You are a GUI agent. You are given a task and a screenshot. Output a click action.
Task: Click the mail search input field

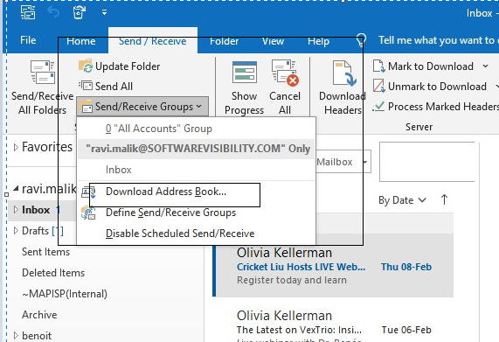[426, 162]
